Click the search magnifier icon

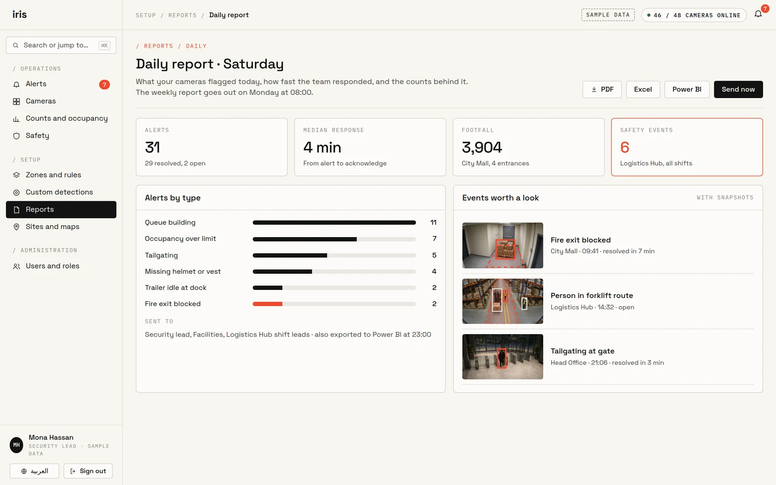tap(16, 45)
